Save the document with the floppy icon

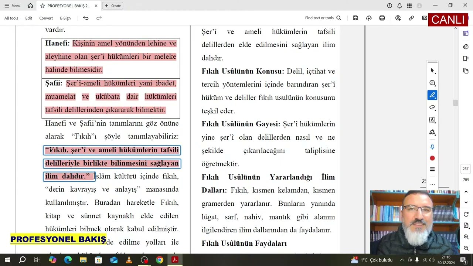click(355, 18)
